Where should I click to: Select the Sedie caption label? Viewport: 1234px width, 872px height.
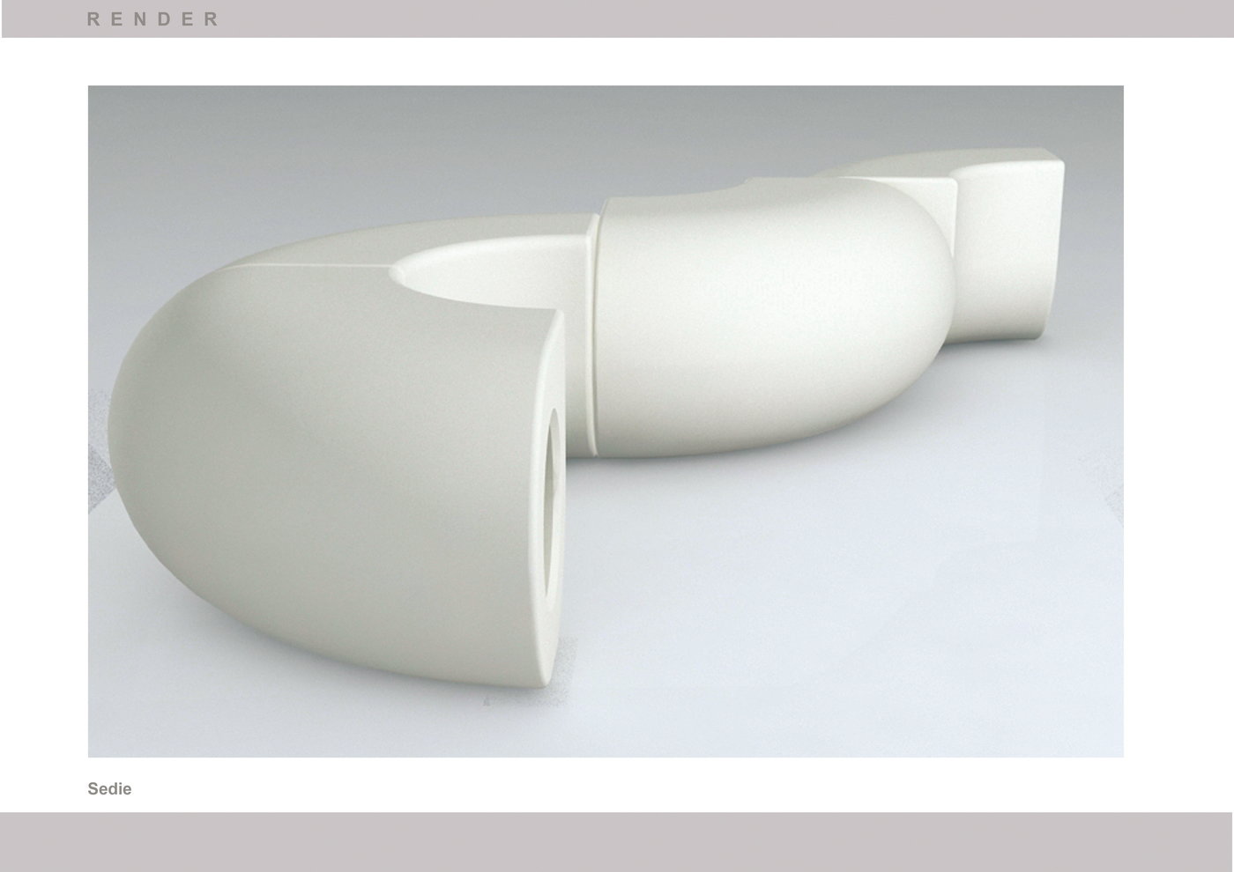tap(108, 789)
